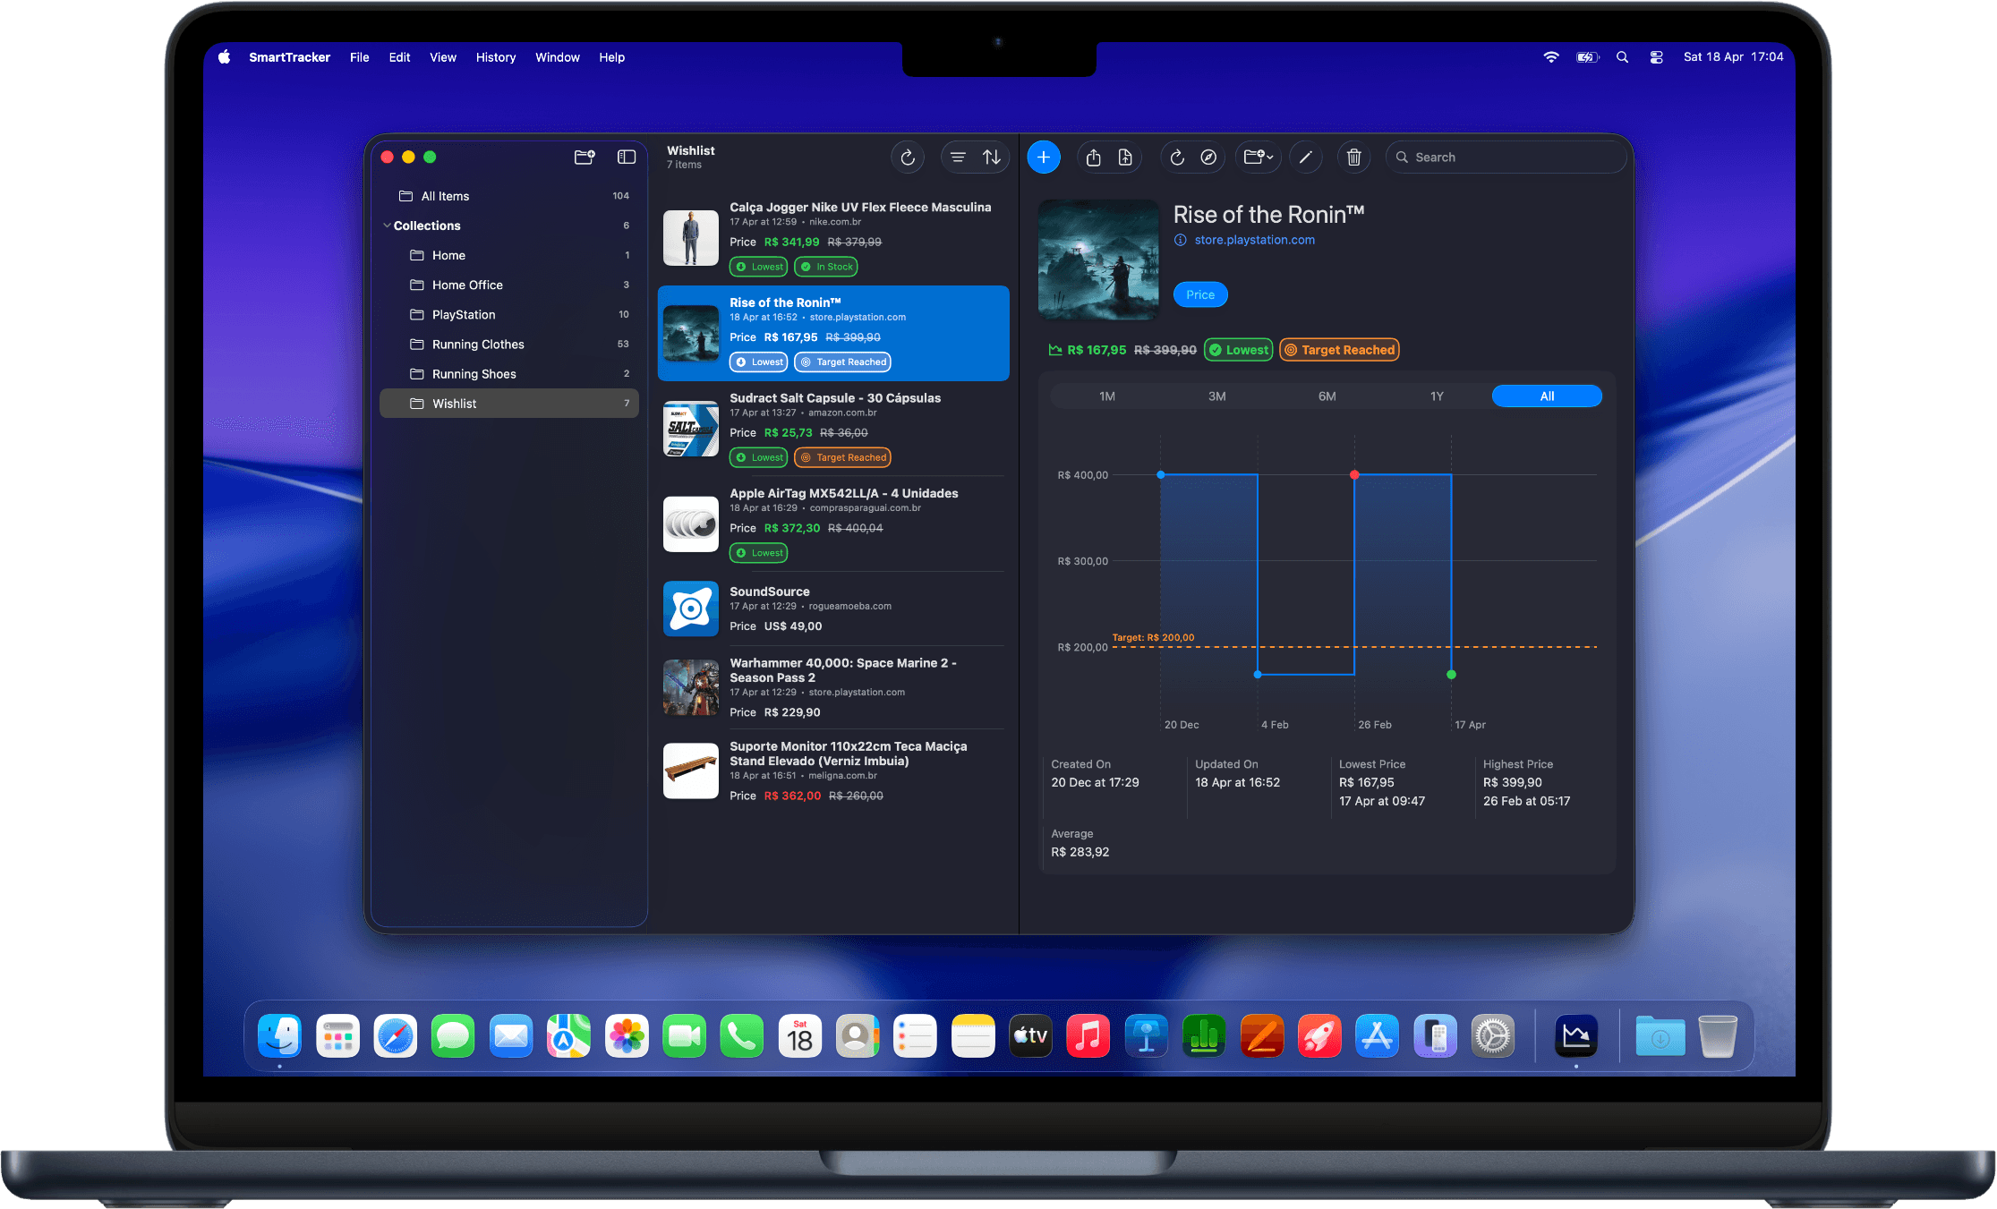Share the selected item
1997x1209 pixels.
[x=1093, y=158]
